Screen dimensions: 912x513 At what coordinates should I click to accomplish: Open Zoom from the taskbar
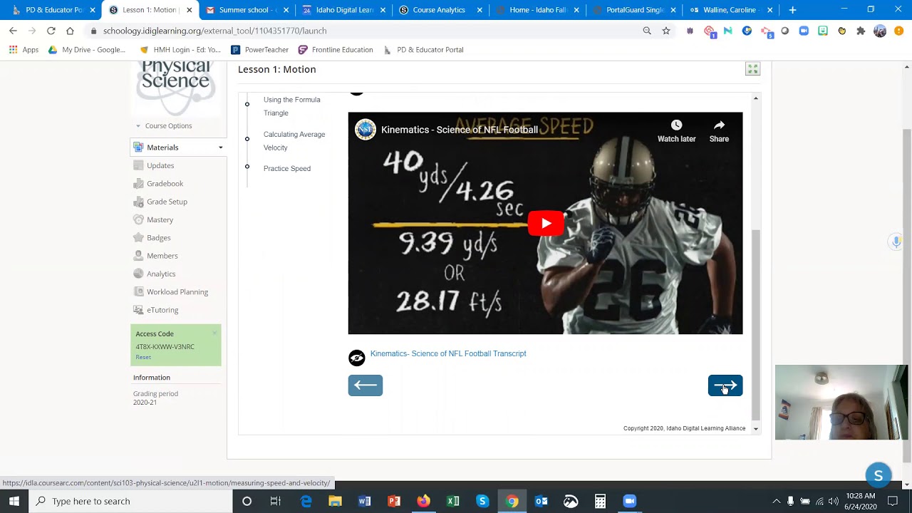point(629,501)
